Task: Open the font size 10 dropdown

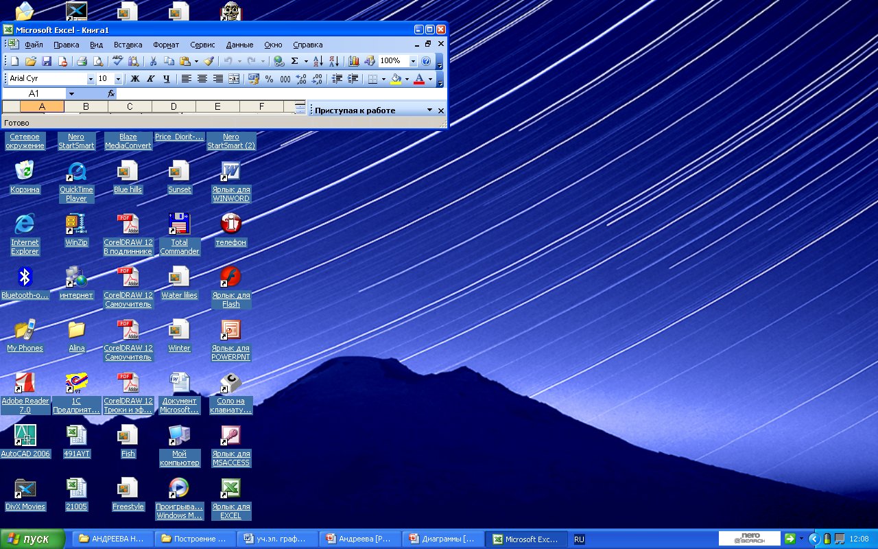Action: coord(118,79)
